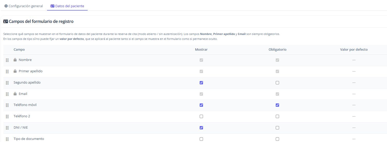Click drag handle for Tipo de documento
387x142 pixels.
point(7,139)
